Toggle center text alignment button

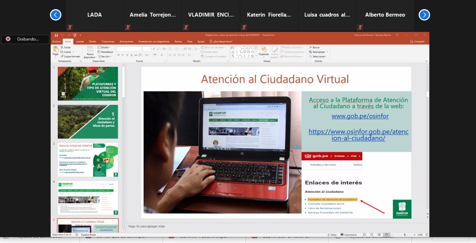coord(174,55)
